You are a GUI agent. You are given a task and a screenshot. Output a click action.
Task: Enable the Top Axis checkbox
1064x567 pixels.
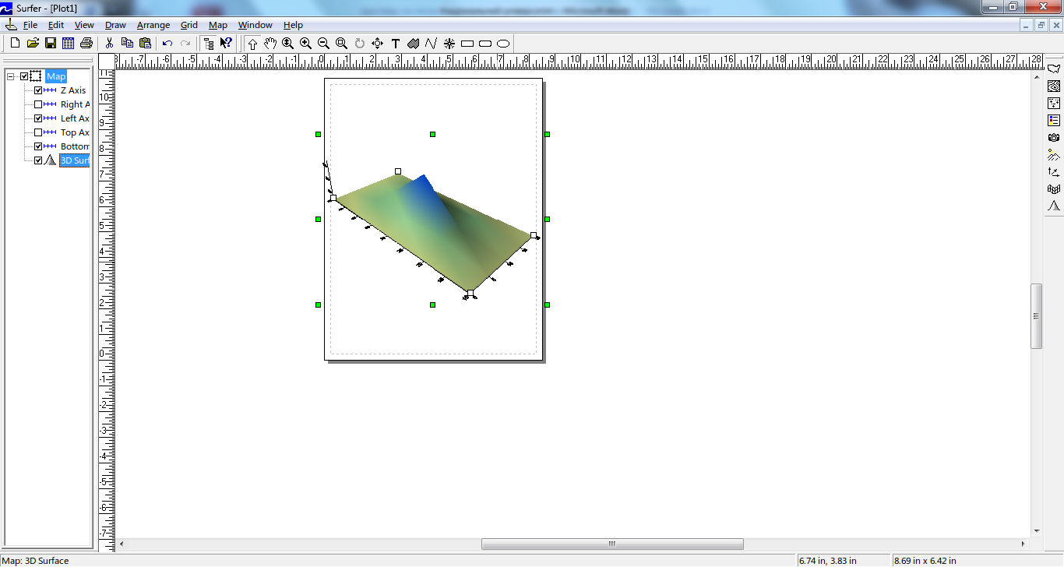point(38,132)
